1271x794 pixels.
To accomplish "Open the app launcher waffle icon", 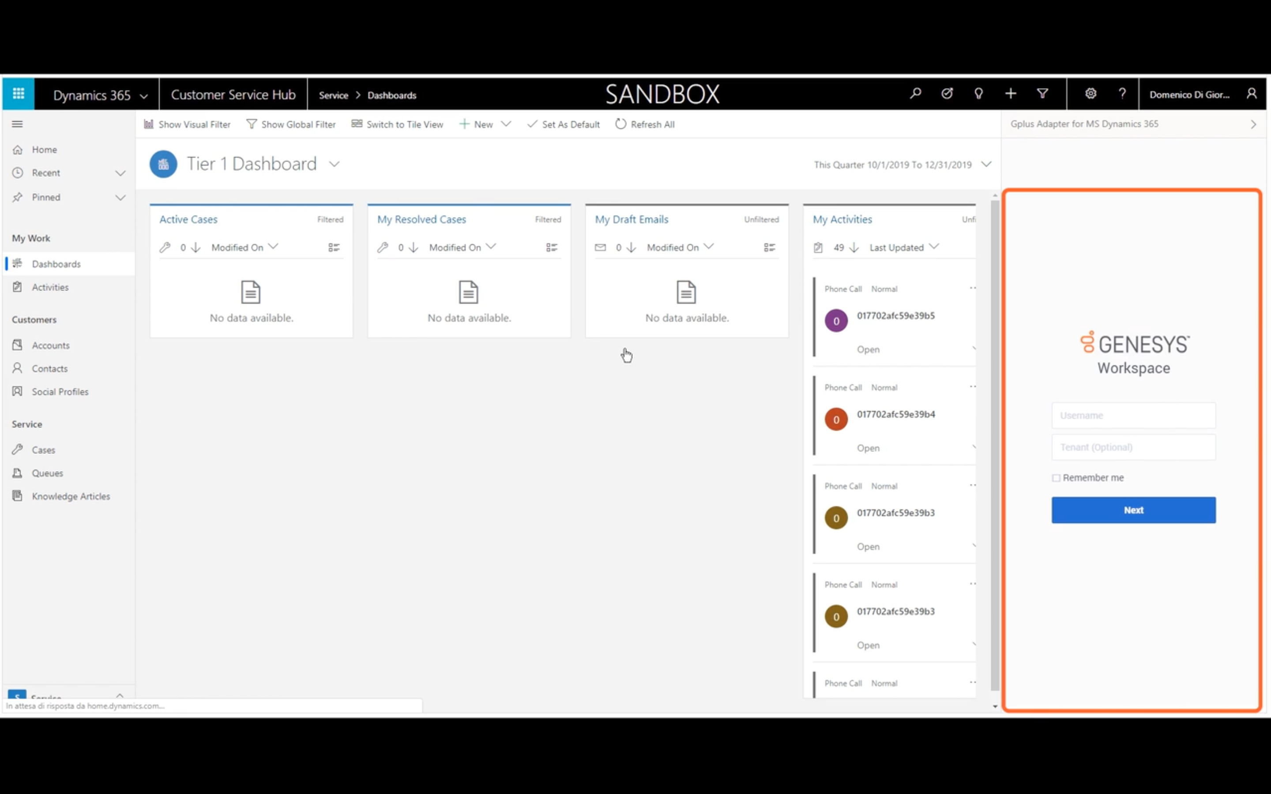I will point(19,94).
